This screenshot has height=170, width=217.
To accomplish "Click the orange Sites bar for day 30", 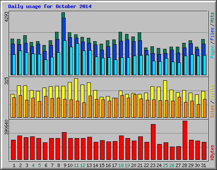I will pyautogui.click(x=198, y=111).
